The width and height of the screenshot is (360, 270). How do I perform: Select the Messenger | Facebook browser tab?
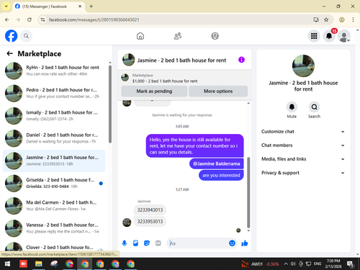(48, 6)
